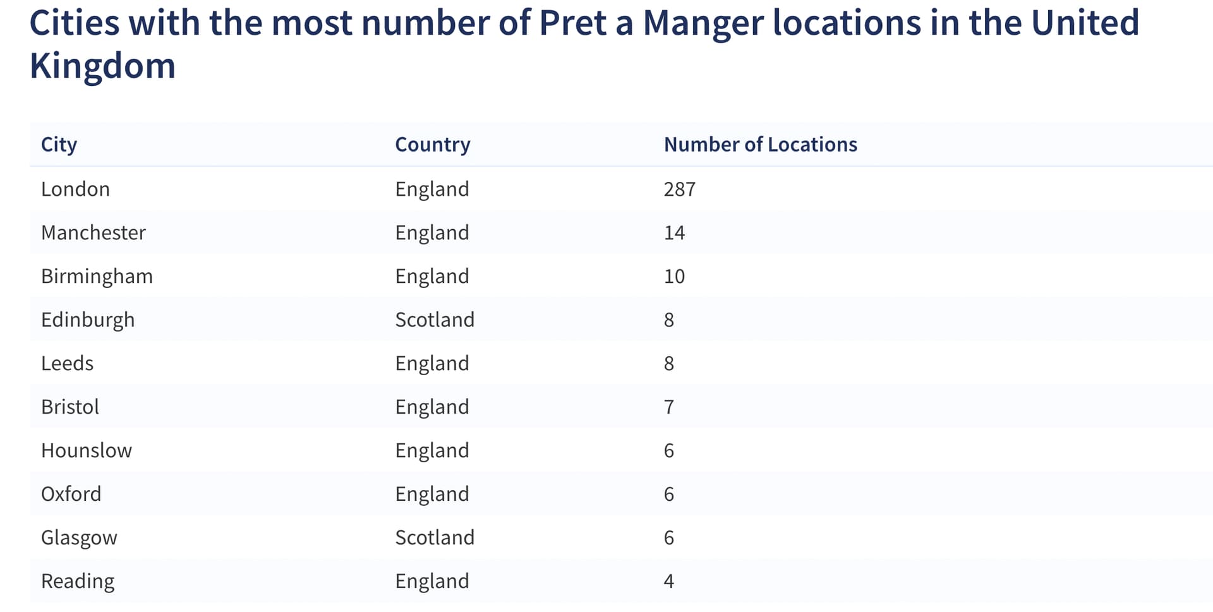Click Manchester's 14 locations value
Screen dimensions: 1213x612
click(x=674, y=232)
